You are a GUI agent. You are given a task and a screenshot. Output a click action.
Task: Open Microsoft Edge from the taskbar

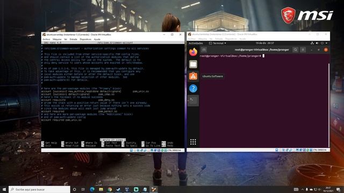click(92, 189)
